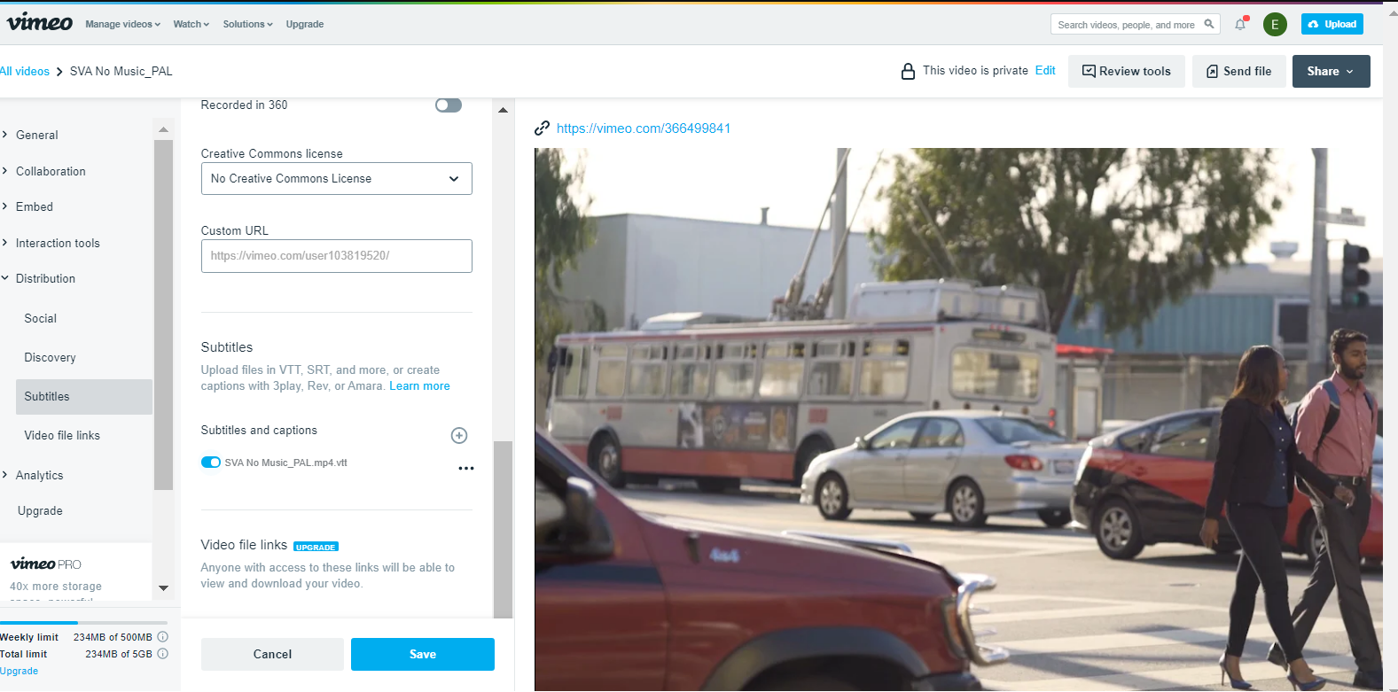This screenshot has width=1398, height=692.
Task: Click the Upgrade link under storage limits
Action: coord(19,671)
